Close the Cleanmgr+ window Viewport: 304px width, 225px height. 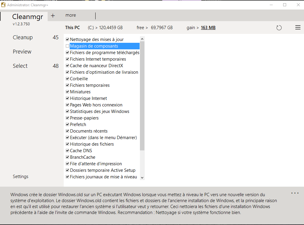click(x=298, y=5)
